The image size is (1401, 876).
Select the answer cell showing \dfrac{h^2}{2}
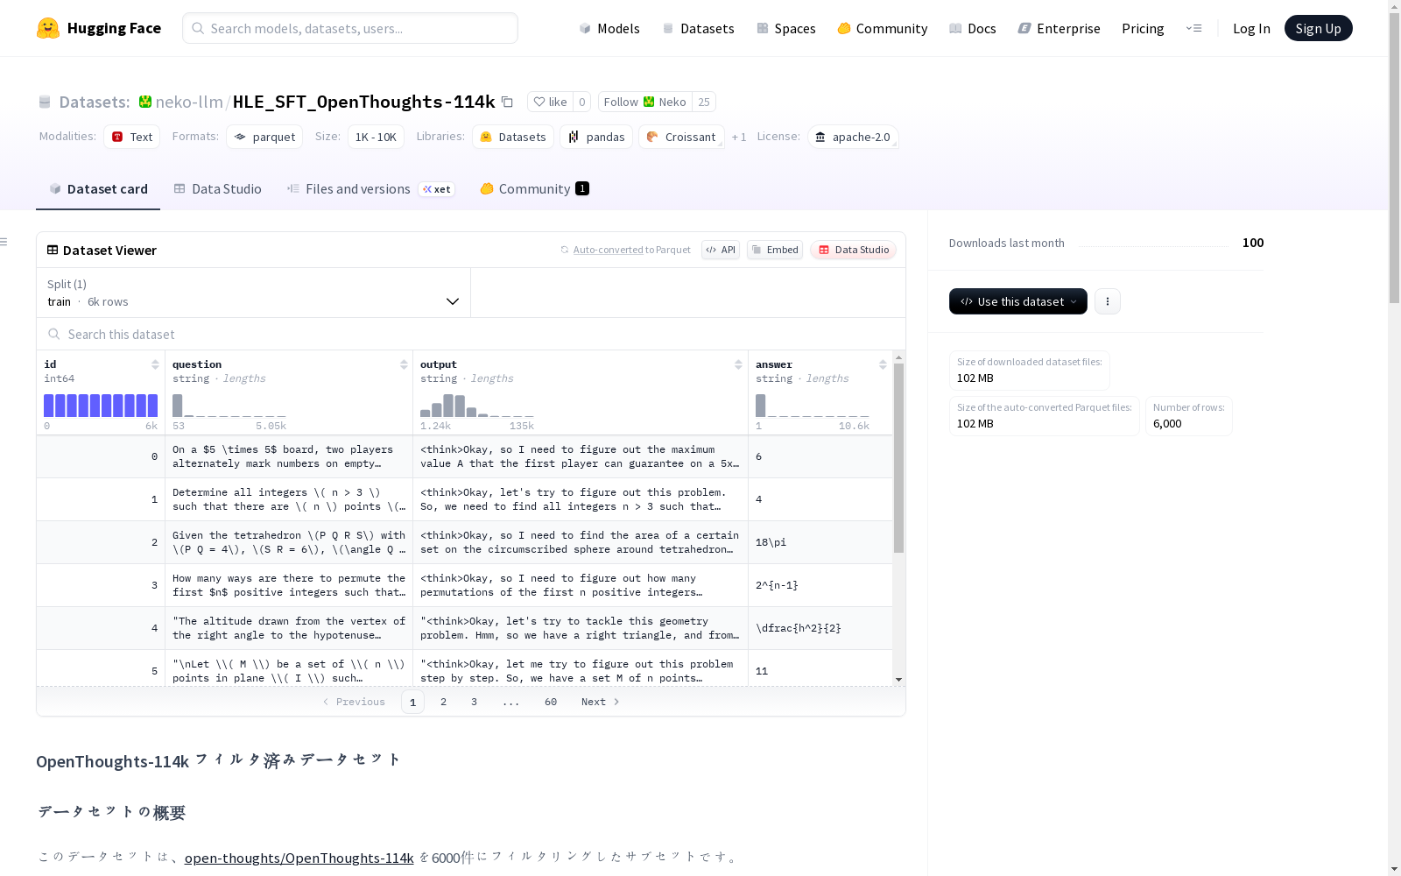[820, 628]
